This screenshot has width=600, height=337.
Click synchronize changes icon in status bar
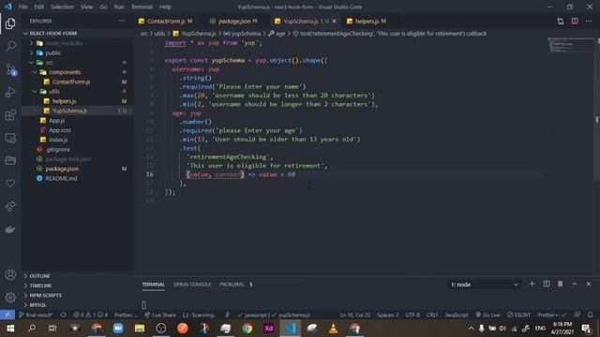click(63, 315)
